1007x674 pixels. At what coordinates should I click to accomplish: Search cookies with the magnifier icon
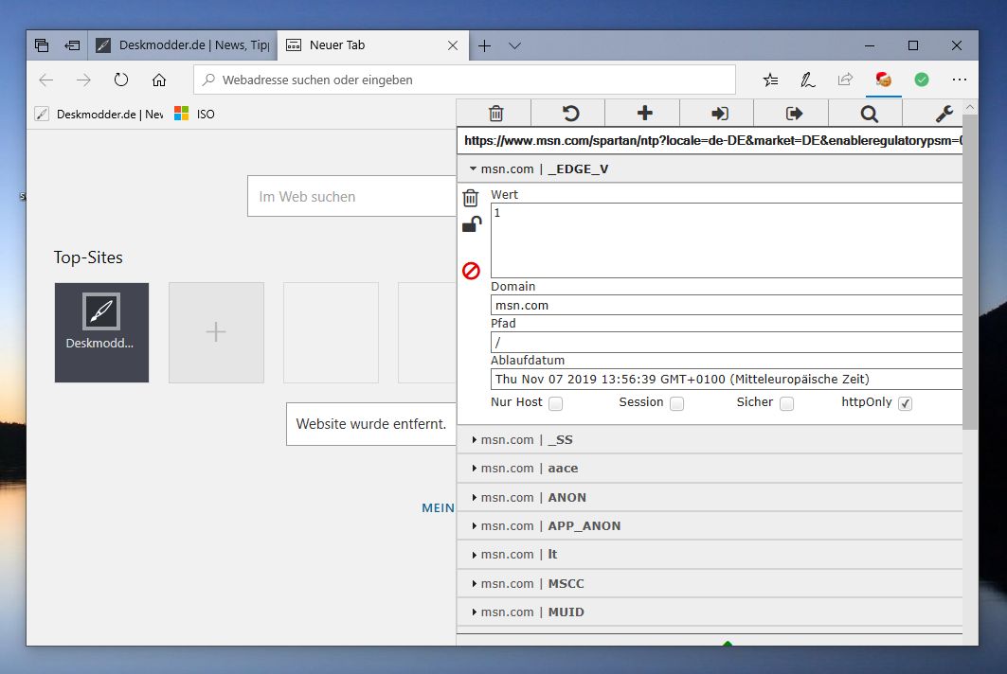[x=869, y=114]
